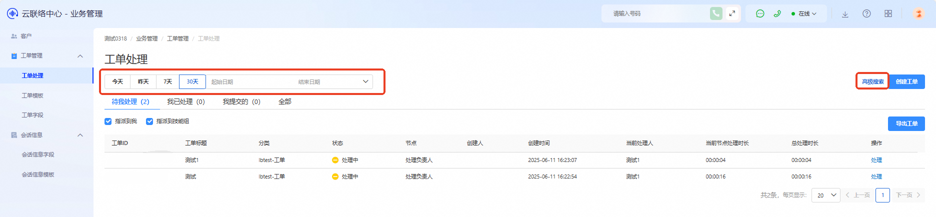Click 业务管理 in breadcrumb
936x217 pixels.
147,38
